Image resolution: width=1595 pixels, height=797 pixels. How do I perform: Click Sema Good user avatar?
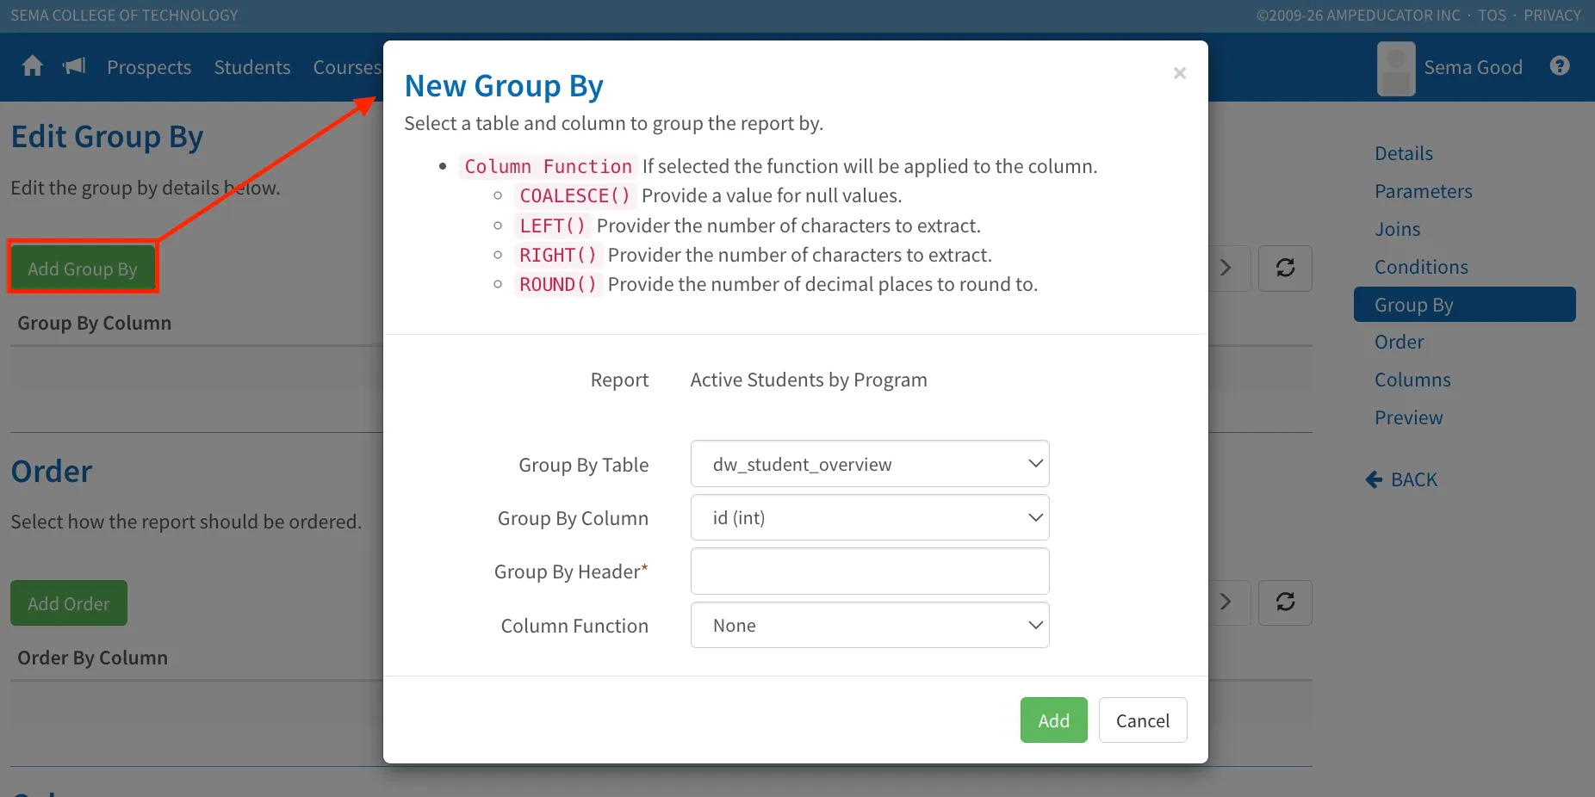1396,68
